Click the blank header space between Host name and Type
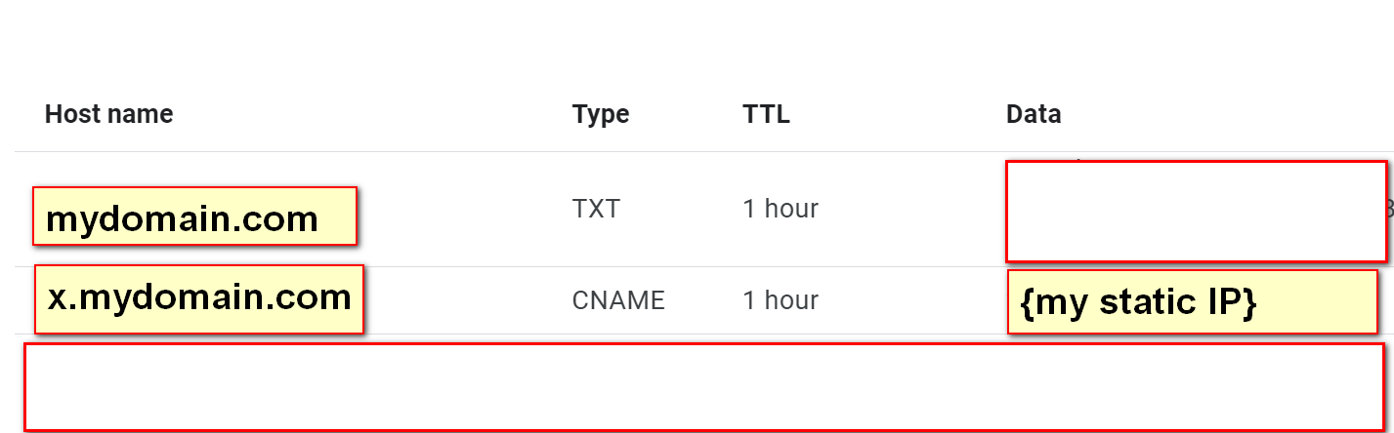 pyautogui.click(x=372, y=114)
